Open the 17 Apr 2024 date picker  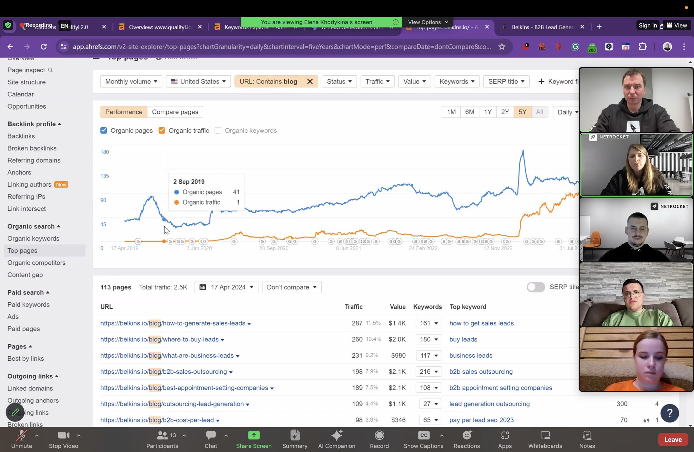coord(226,287)
